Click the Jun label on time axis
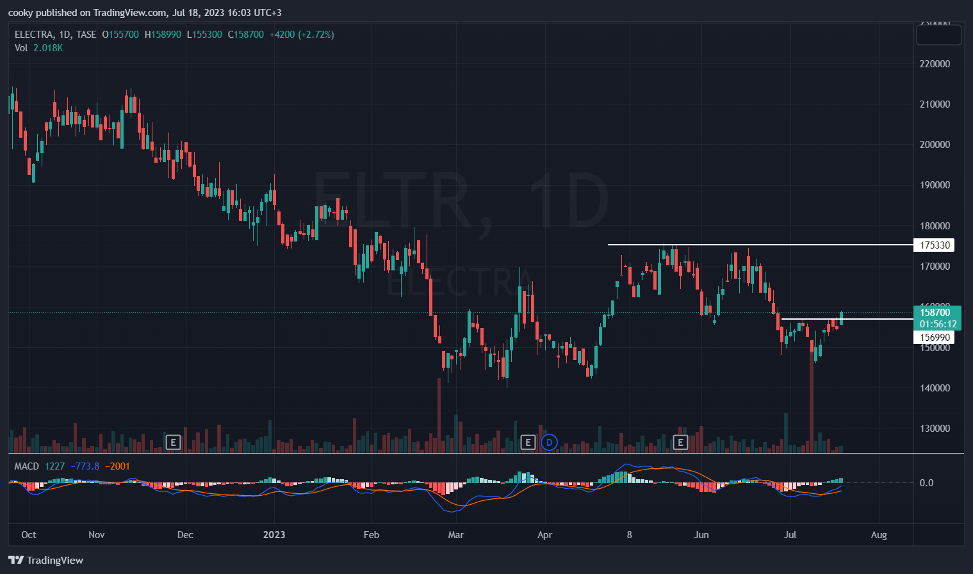973x574 pixels. pos(701,535)
